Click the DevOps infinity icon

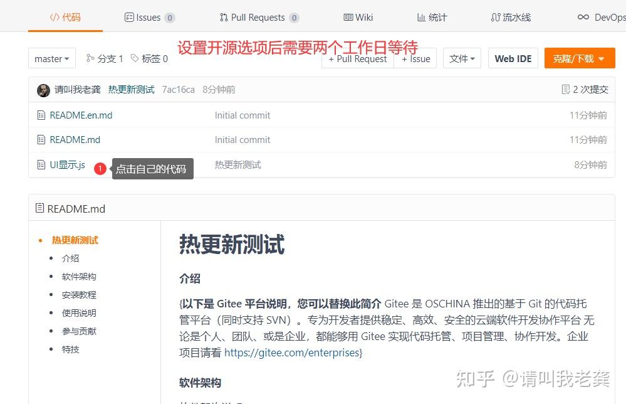(583, 18)
